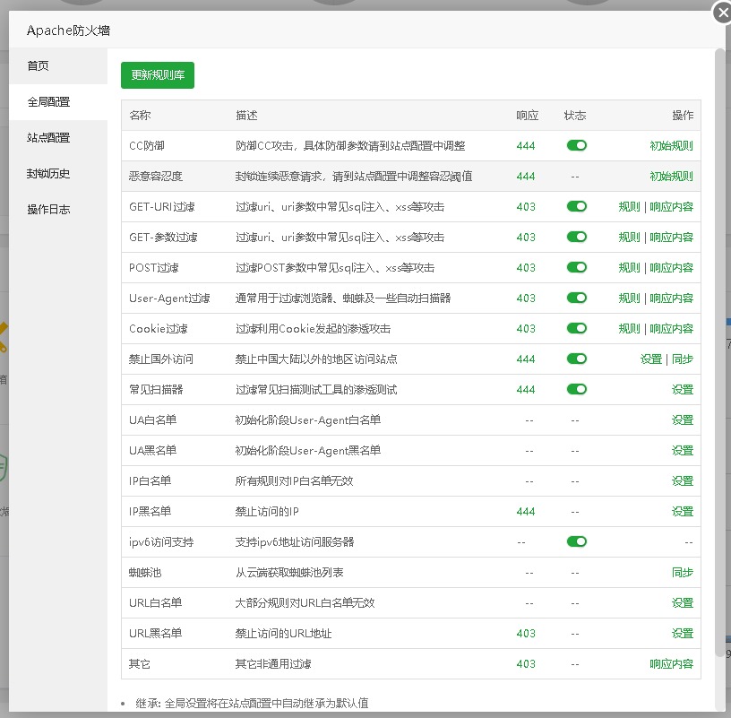Click 同步 for 禁止国外访问

[x=683, y=359]
